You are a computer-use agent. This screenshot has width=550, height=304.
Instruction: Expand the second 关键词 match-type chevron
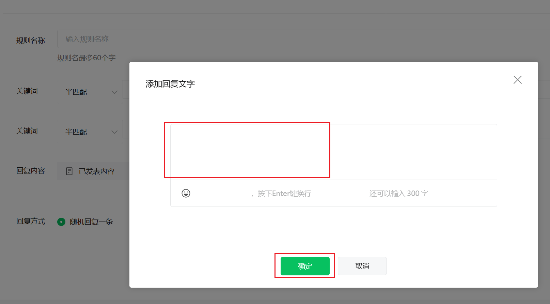[114, 132]
